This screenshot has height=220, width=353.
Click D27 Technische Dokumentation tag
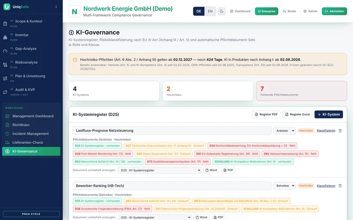coord(165,146)
